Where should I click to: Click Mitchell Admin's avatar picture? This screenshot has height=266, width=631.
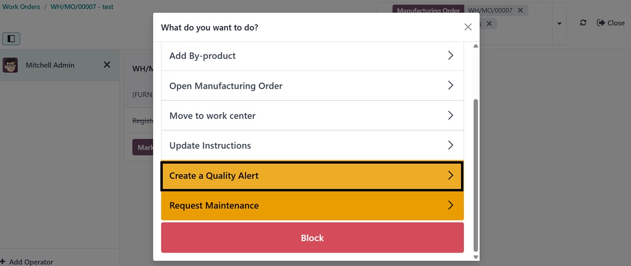click(x=10, y=65)
